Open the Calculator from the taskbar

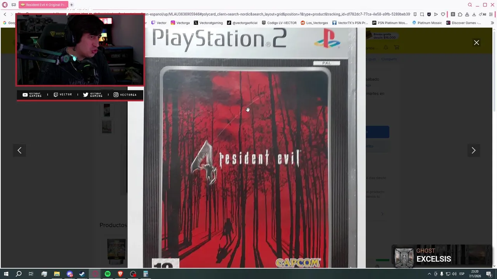click(x=146, y=274)
